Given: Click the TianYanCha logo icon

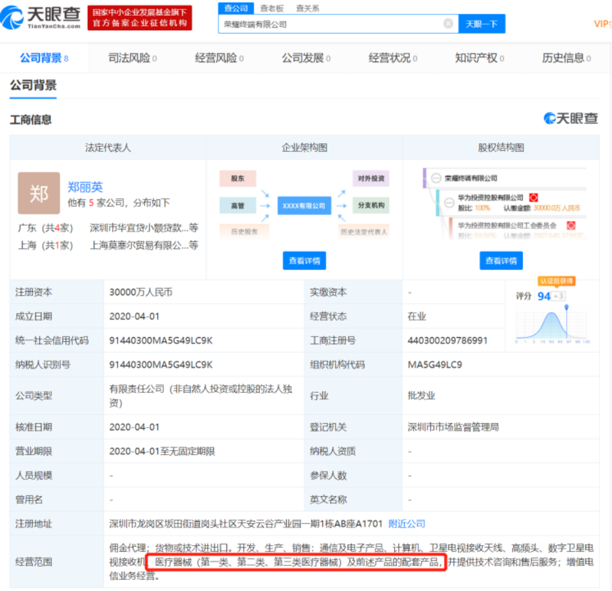Looking at the screenshot, I should coord(12,18).
